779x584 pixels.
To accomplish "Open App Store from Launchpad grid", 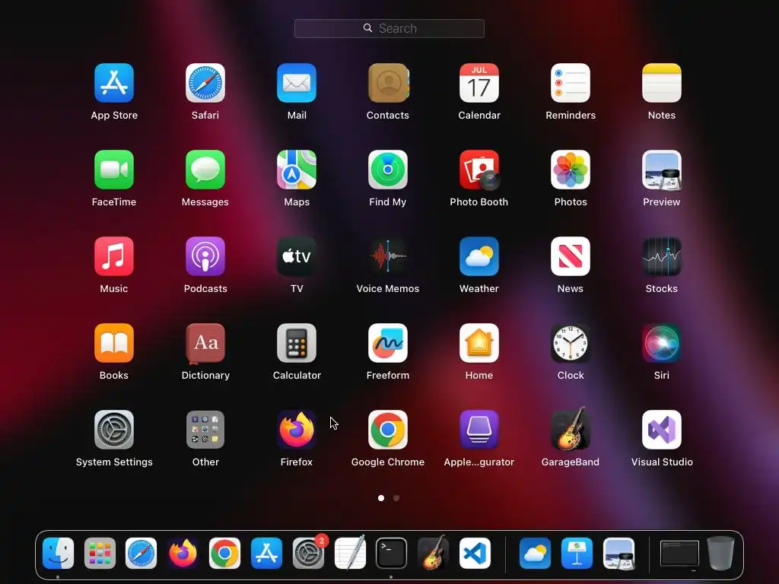I will click(114, 83).
